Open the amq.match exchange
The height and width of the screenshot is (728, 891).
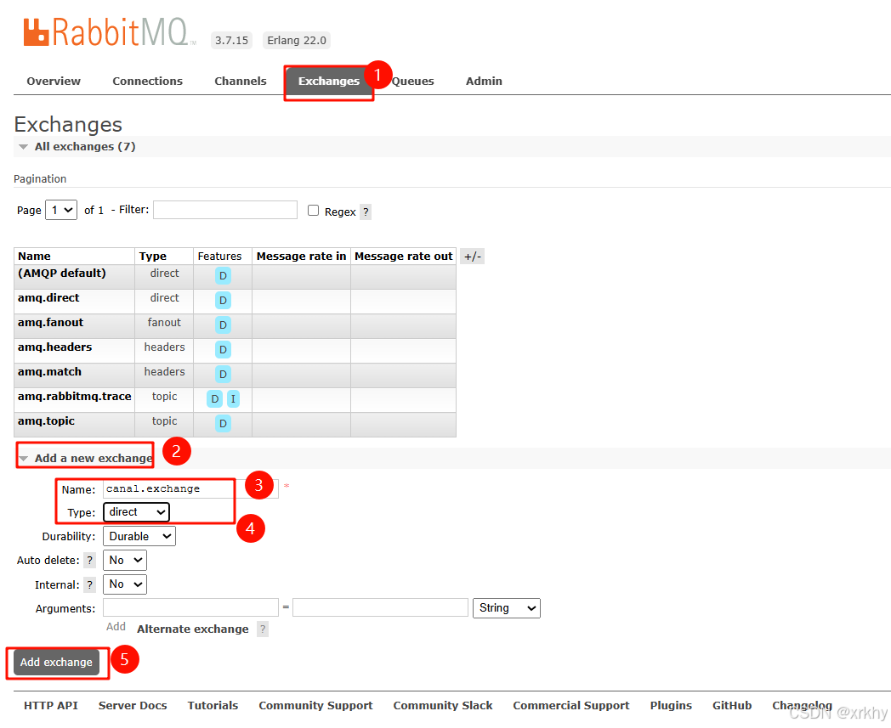[49, 372]
